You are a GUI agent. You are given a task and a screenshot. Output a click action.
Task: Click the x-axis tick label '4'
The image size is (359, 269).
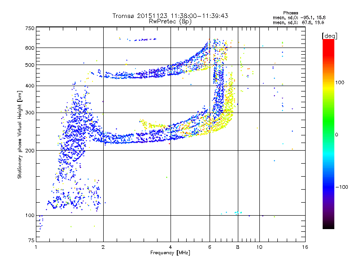(x=171, y=247)
